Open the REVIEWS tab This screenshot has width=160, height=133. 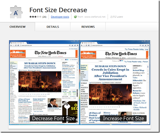[x=88, y=27]
